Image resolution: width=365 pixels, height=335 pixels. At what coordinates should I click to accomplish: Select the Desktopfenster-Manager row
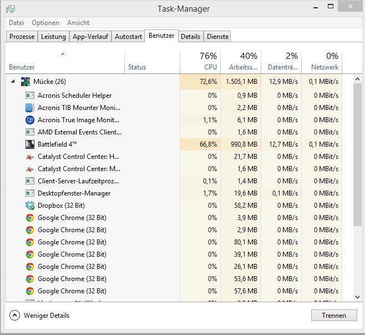[x=174, y=193]
